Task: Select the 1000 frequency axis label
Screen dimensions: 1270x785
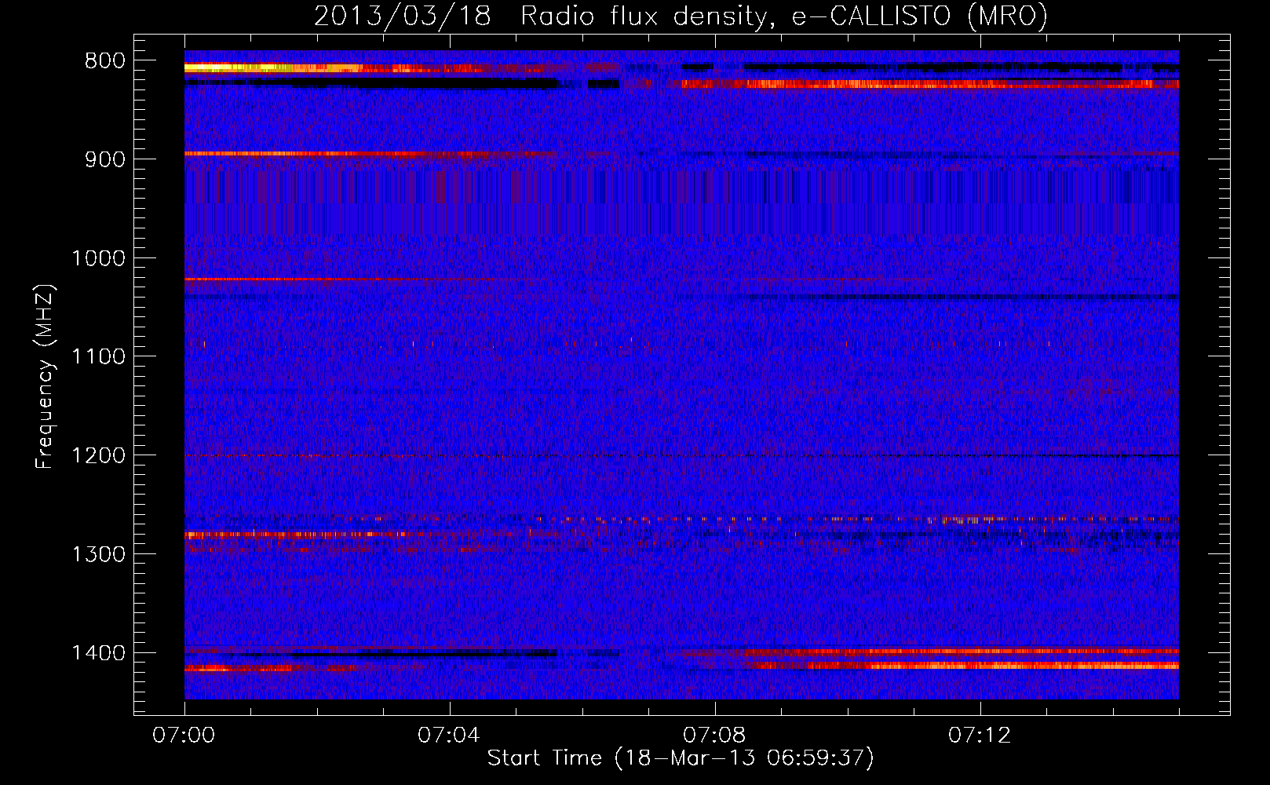Action: [x=98, y=258]
